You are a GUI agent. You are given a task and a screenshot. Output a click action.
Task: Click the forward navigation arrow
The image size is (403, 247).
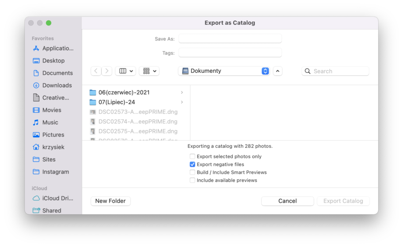(x=107, y=71)
